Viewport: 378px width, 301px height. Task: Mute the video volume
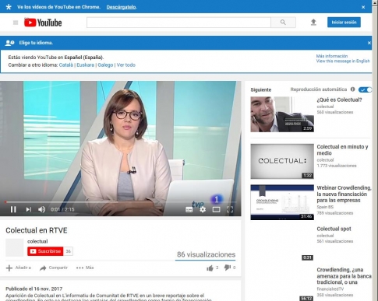(x=42, y=209)
